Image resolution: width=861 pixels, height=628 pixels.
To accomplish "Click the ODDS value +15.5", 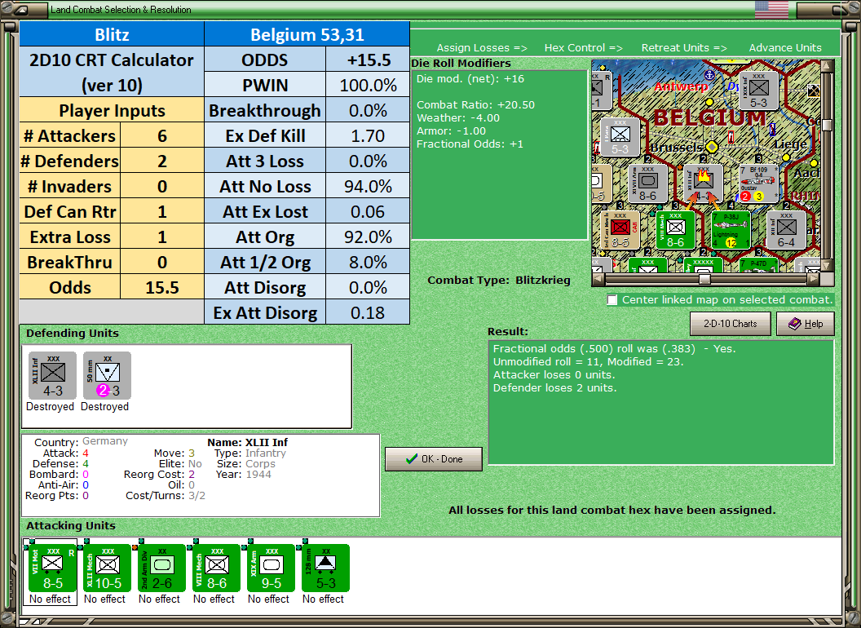I will click(x=368, y=60).
